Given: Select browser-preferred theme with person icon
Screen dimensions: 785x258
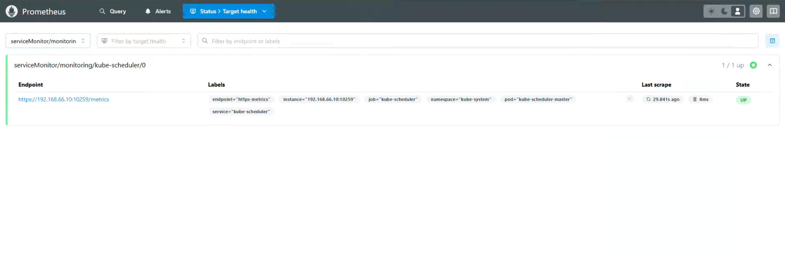Looking at the screenshot, I should click(737, 11).
